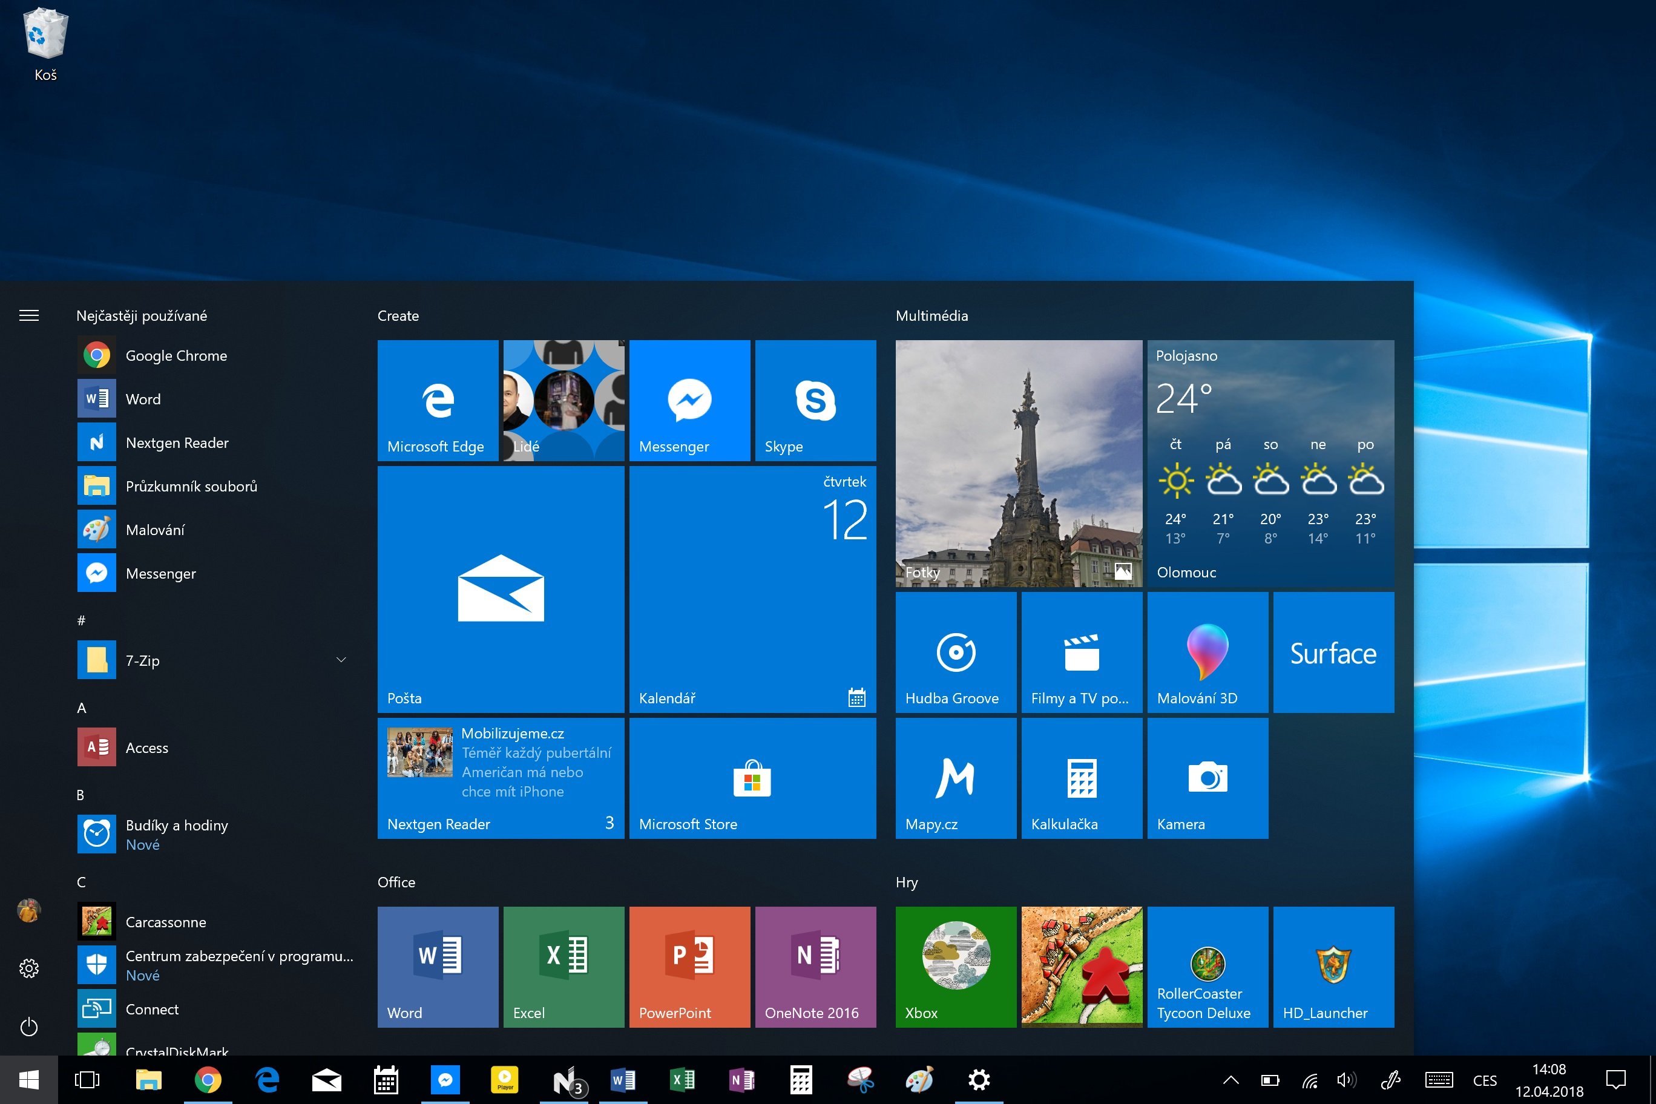Expand the 7-Zip folder chevron
Image resolution: width=1656 pixels, height=1104 pixels.
pyautogui.click(x=341, y=660)
